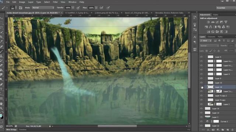Open the Opacity slider arrow
The height and width of the screenshot is (132, 236).
(x=73, y=8)
